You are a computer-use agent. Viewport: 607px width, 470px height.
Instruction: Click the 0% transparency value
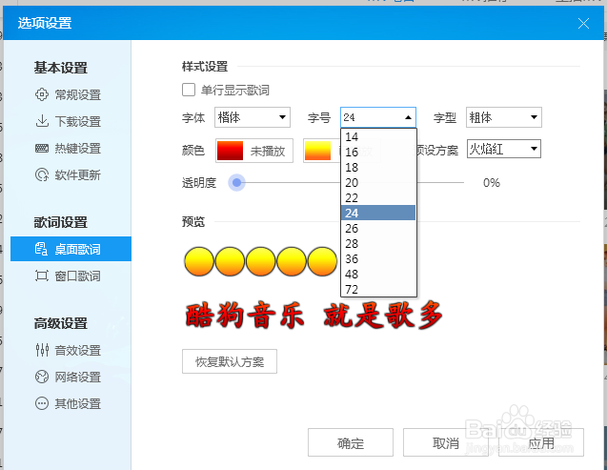[x=492, y=182]
